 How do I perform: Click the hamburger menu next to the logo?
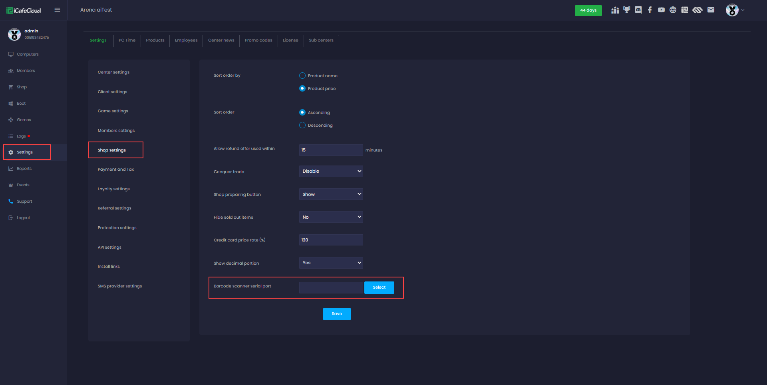pos(57,10)
